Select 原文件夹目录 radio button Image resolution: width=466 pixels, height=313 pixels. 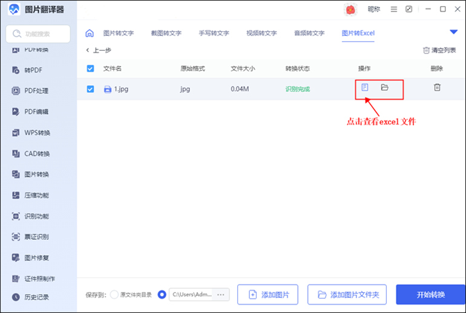[x=114, y=295]
